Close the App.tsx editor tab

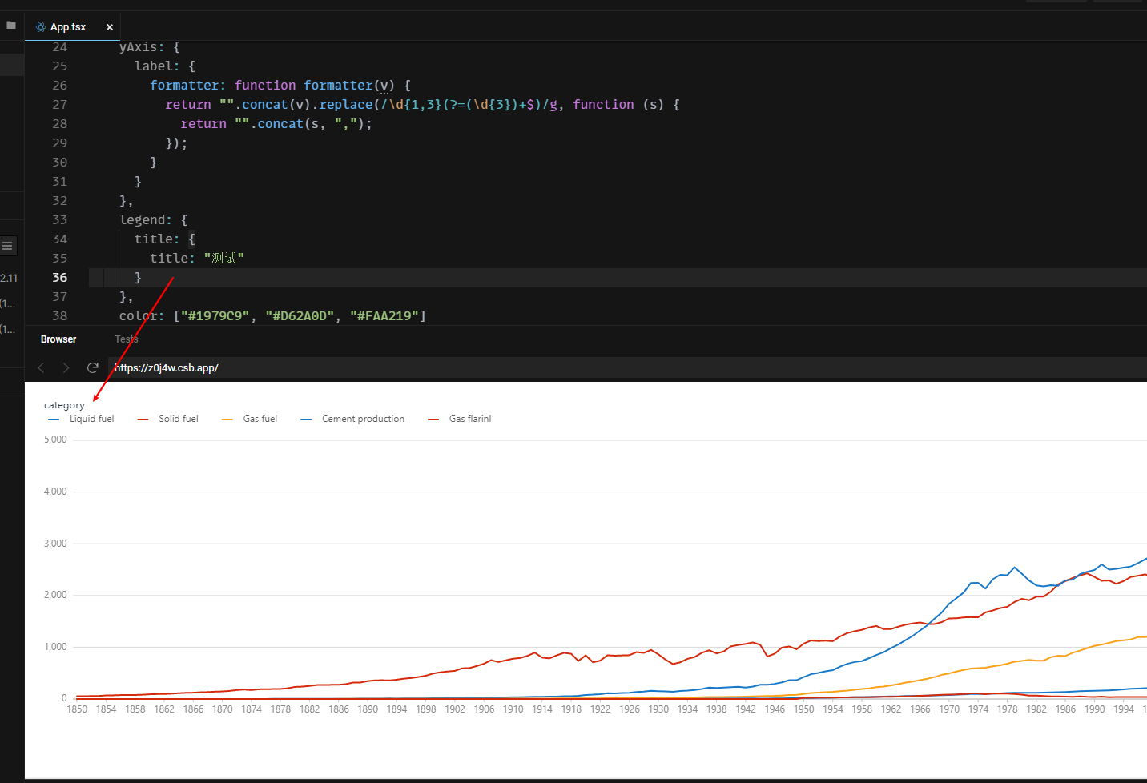110,27
